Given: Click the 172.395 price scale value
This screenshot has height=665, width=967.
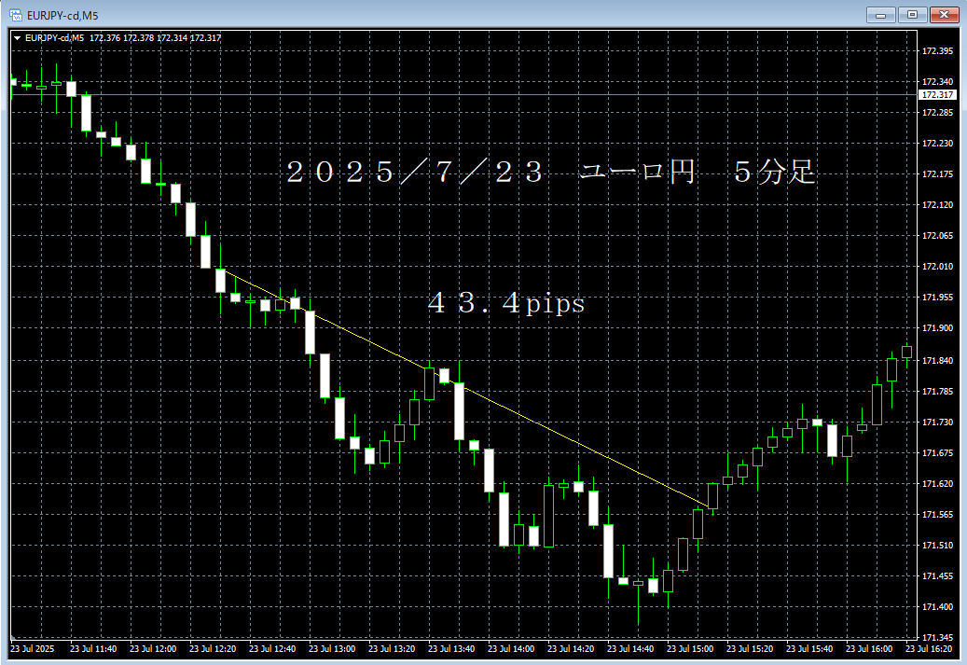Looking at the screenshot, I should tap(937, 50).
